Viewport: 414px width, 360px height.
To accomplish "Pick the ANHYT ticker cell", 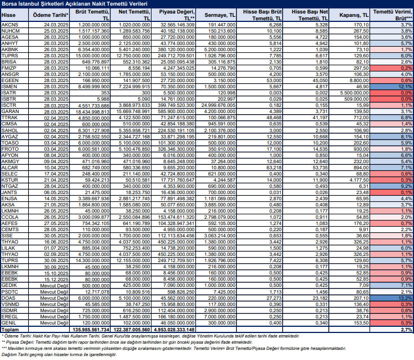I will 15,43.
